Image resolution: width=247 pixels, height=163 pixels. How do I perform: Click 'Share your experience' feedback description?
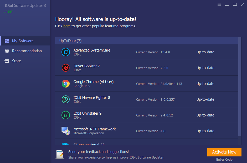(116, 157)
